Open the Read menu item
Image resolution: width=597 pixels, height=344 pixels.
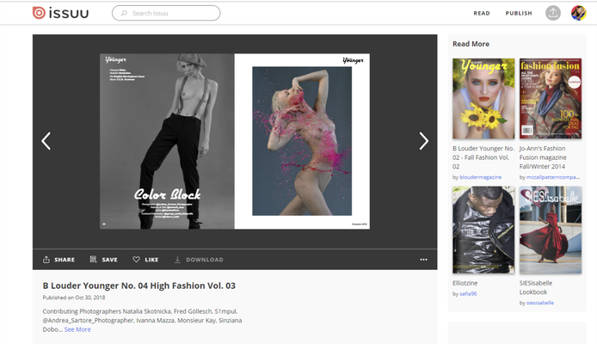pyautogui.click(x=482, y=13)
